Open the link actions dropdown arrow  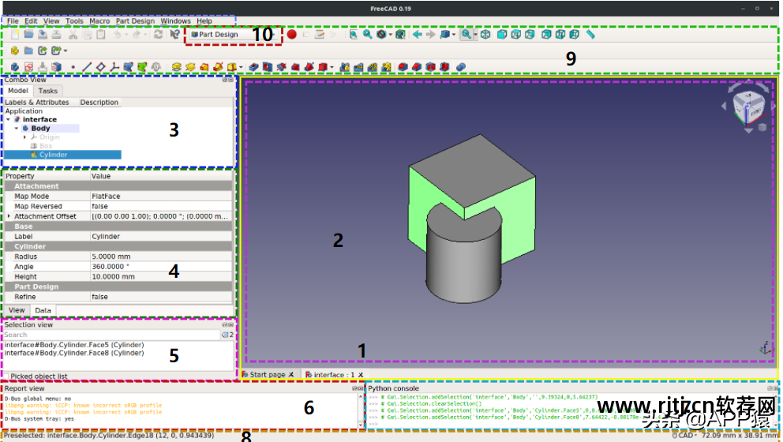pyautogui.click(x=66, y=51)
